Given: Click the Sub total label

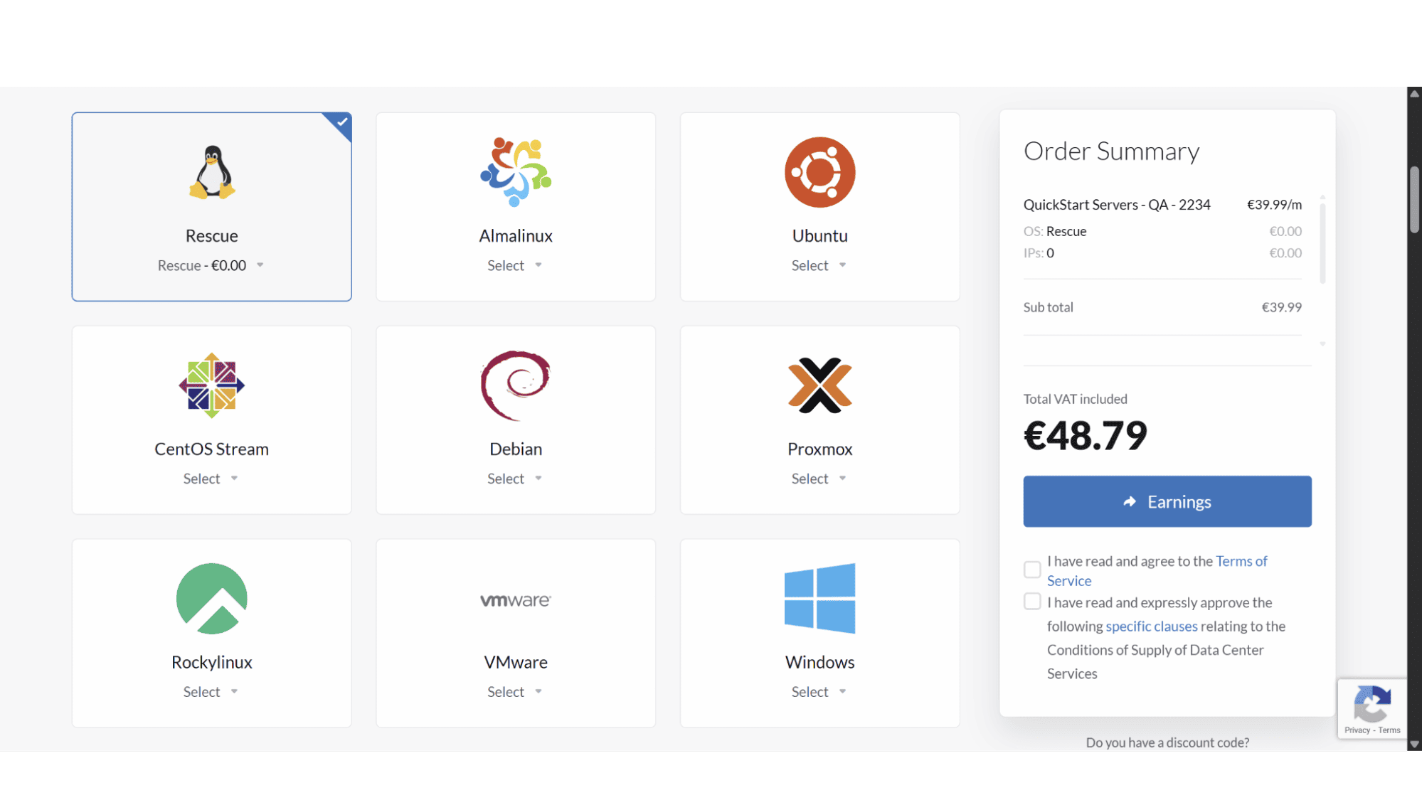Looking at the screenshot, I should coord(1048,307).
